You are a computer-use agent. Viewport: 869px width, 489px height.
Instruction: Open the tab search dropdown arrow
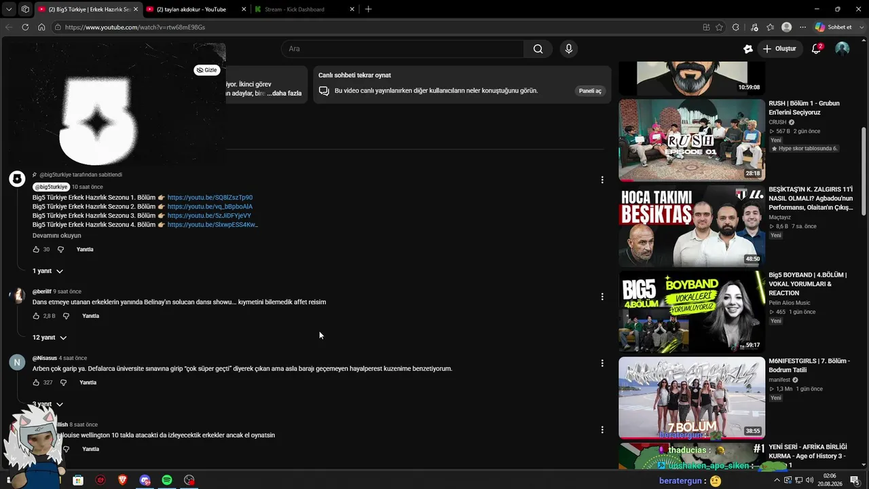[9, 10]
